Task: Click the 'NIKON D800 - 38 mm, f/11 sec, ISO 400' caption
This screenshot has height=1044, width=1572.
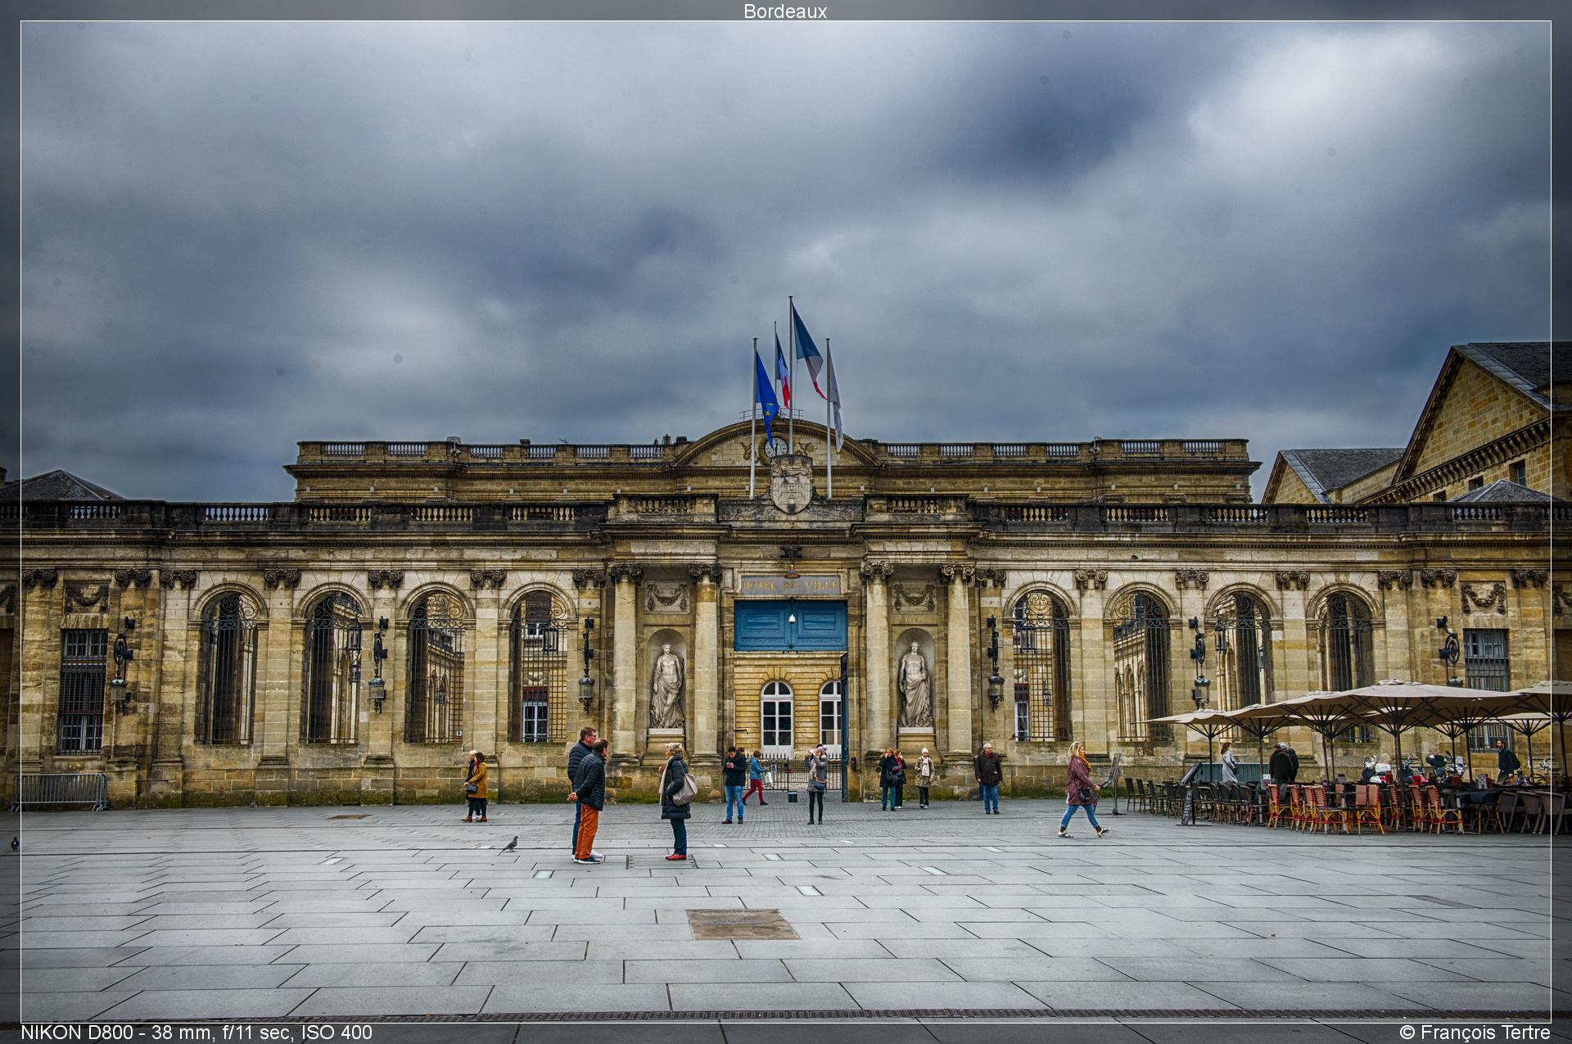Action: pyautogui.click(x=196, y=1033)
